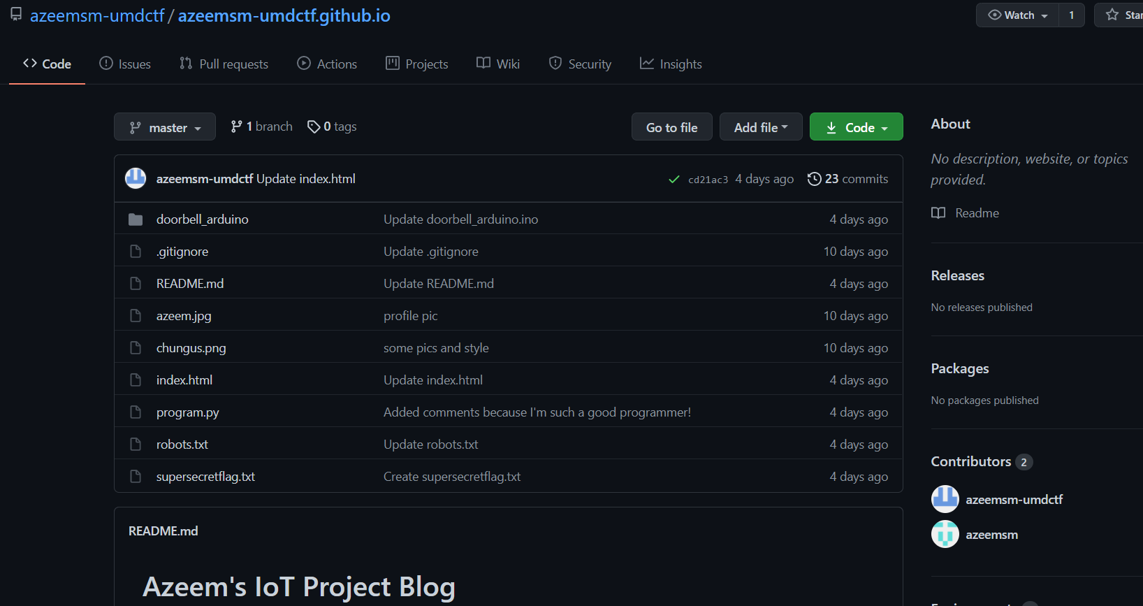Image resolution: width=1143 pixels, height=606 pixels.
Task: Open the Packages section heading
Action: pyautogui.click(x=960, y=368)
